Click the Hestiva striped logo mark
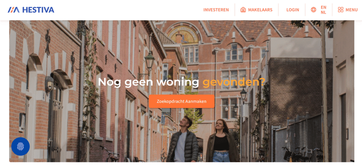This screenshot has width=362, height=166. (x=14, y=10)
